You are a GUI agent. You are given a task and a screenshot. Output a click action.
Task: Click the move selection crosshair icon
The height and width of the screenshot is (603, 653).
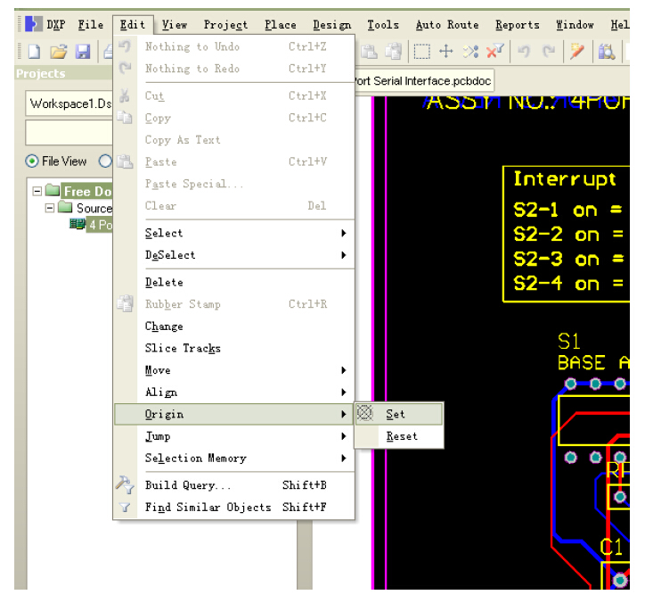446,52
